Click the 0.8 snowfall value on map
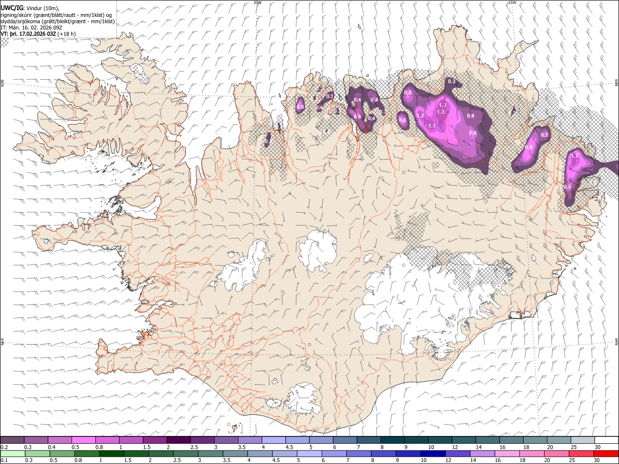The image size is (619, 464). pos(529,147)
